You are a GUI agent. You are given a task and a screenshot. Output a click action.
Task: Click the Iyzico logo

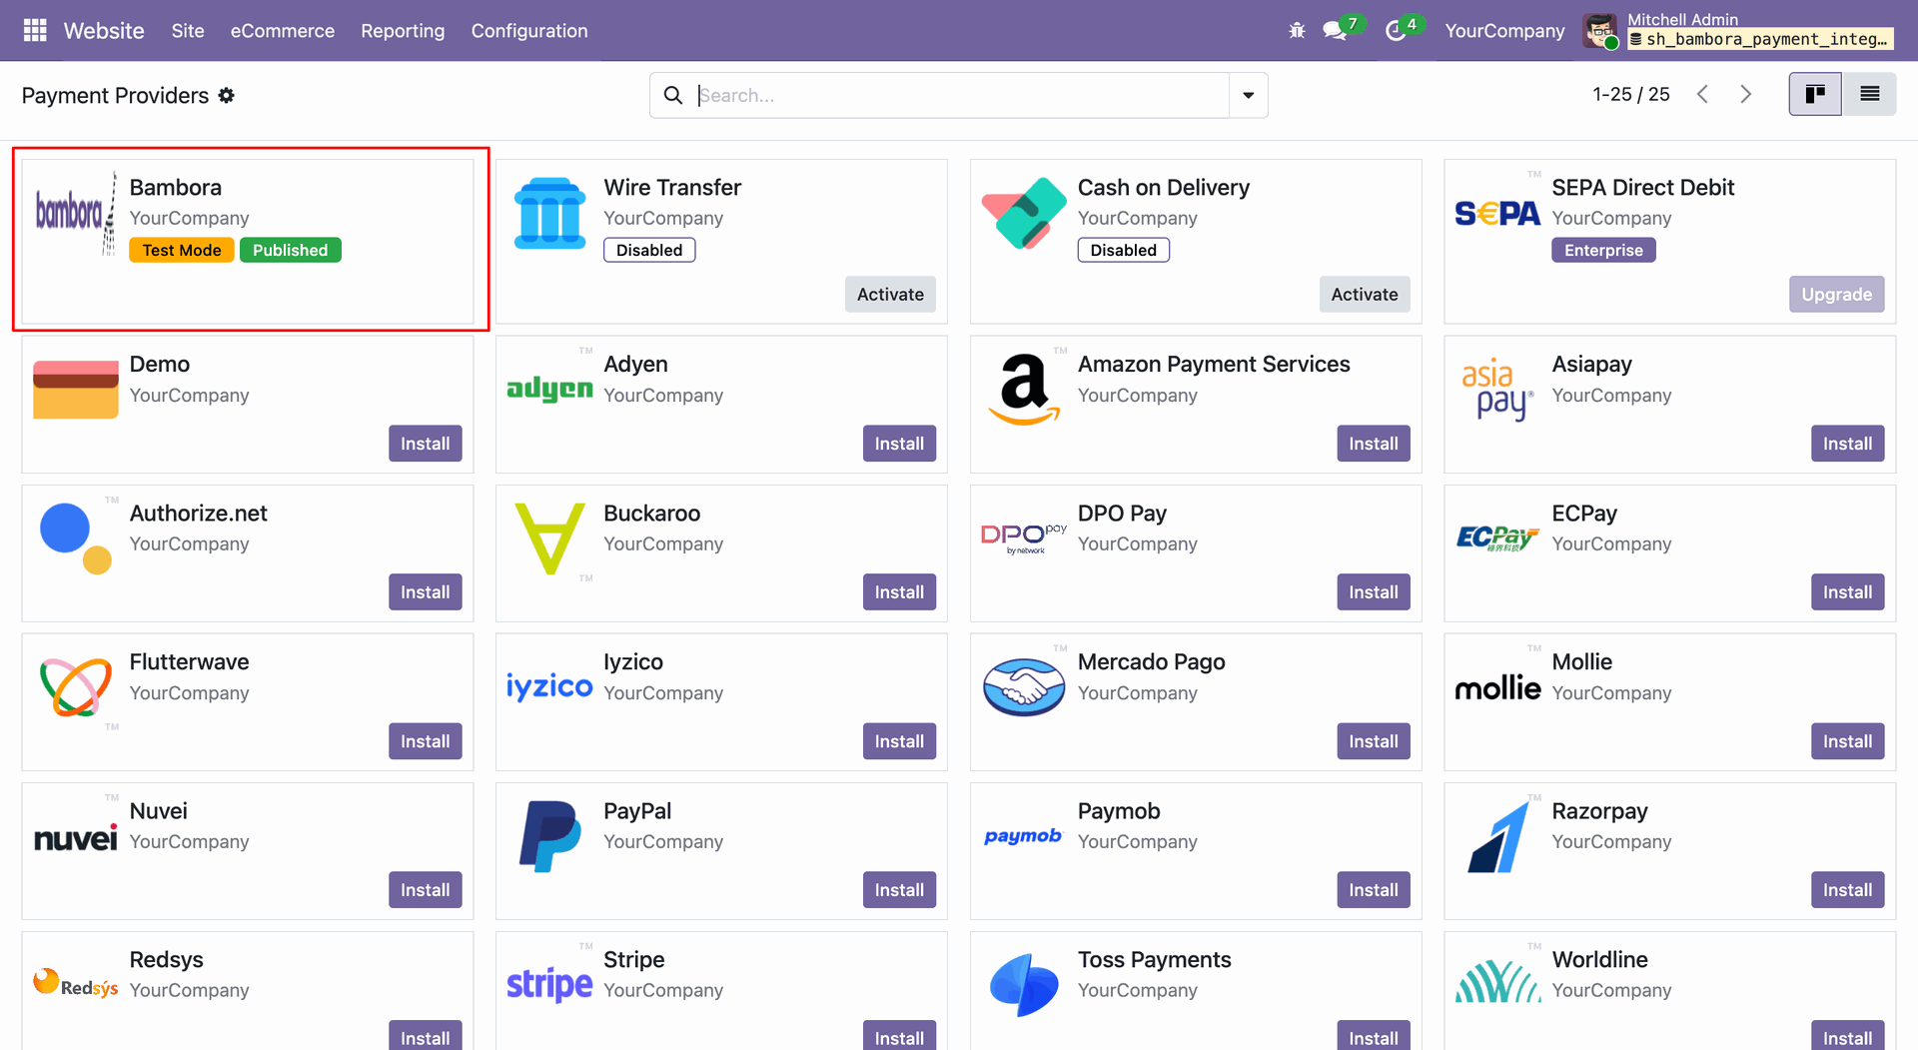[549, 686]
